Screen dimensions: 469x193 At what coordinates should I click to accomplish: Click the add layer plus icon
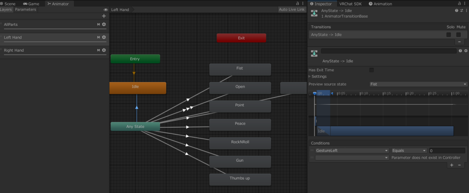[x=104, y=16]
